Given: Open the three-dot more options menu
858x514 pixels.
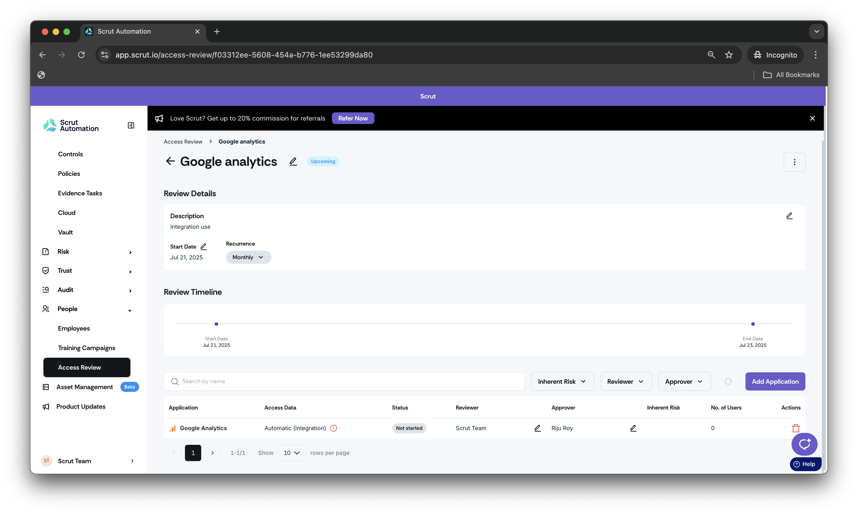Looking at the screenshot, I should click(794, 162).
